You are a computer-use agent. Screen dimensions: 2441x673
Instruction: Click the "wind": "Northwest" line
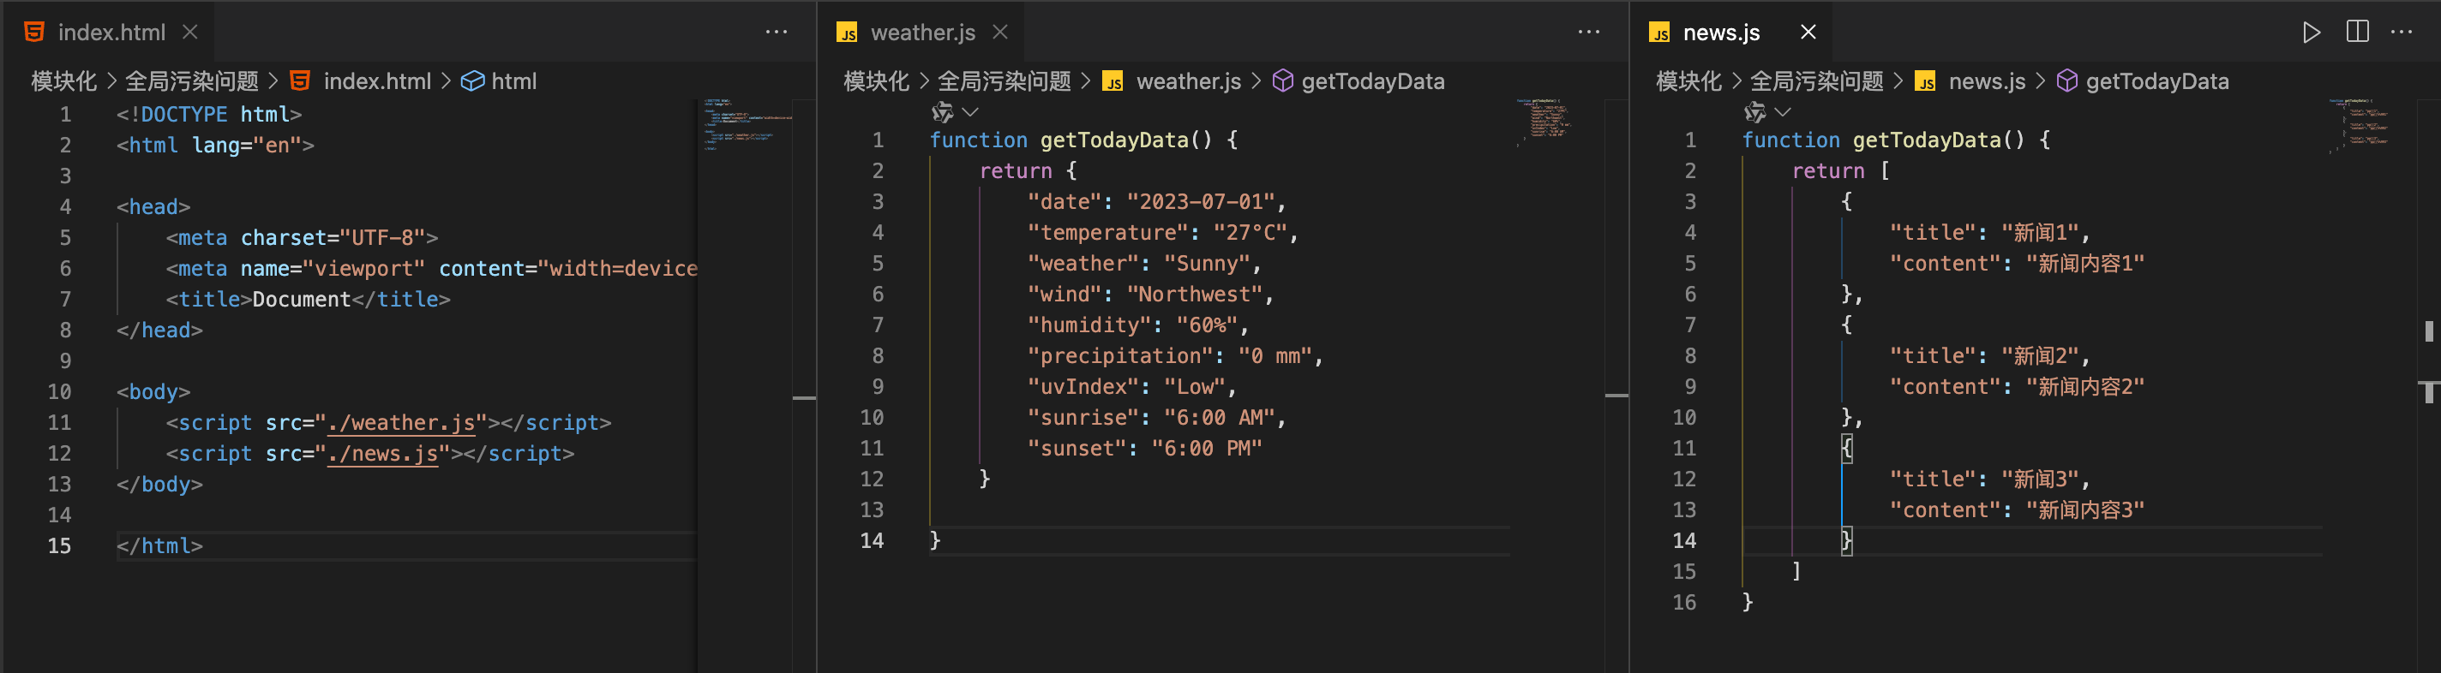(1150, 295)
